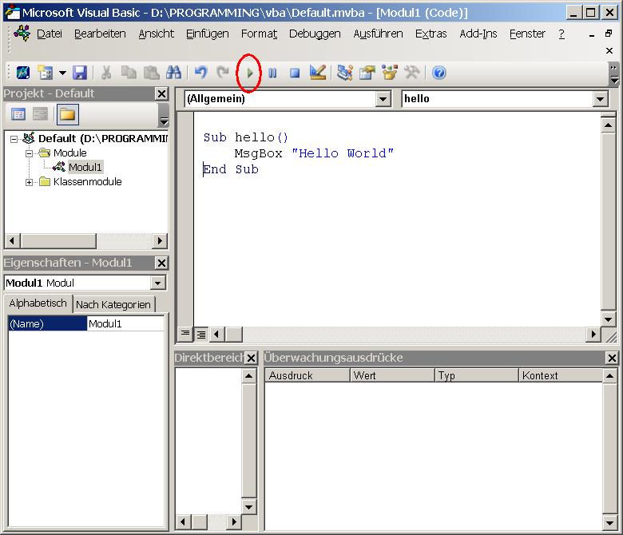The image size is (623, 535).
Task: Switch to the Nach Kategorien tab
Action: tap(113, 304)
